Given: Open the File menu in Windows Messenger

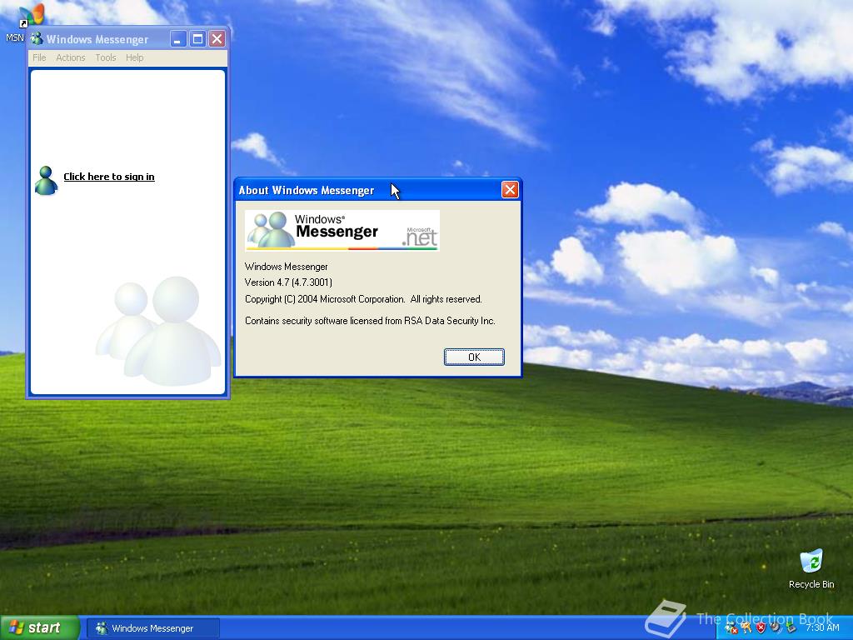Looking at the screenshot, I should click(x=39, y=57).
